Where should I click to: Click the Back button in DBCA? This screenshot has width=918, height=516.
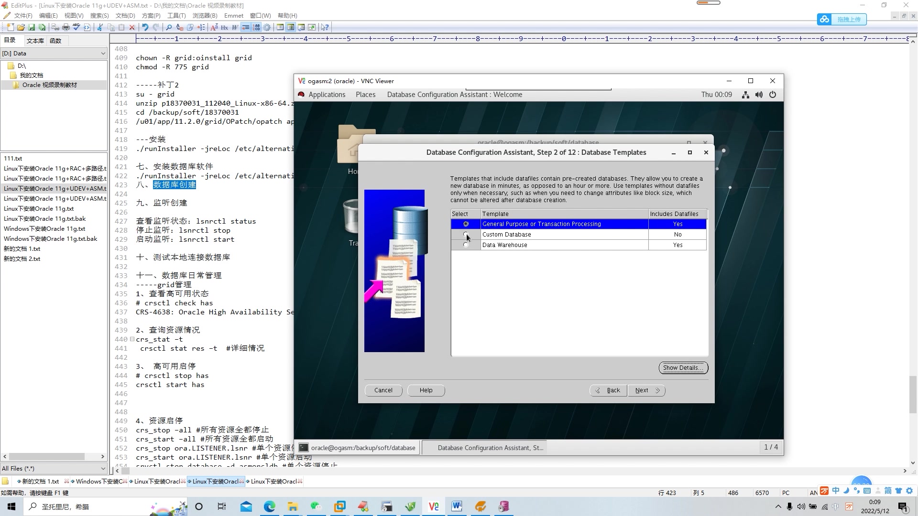click(x=608, y=390)
